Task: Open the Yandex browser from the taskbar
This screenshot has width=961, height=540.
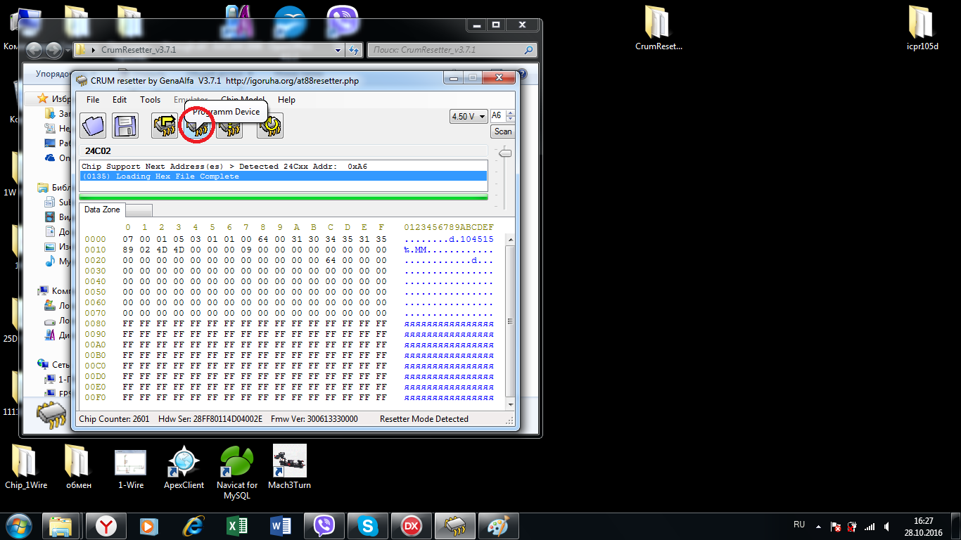Action: point(106,525)
